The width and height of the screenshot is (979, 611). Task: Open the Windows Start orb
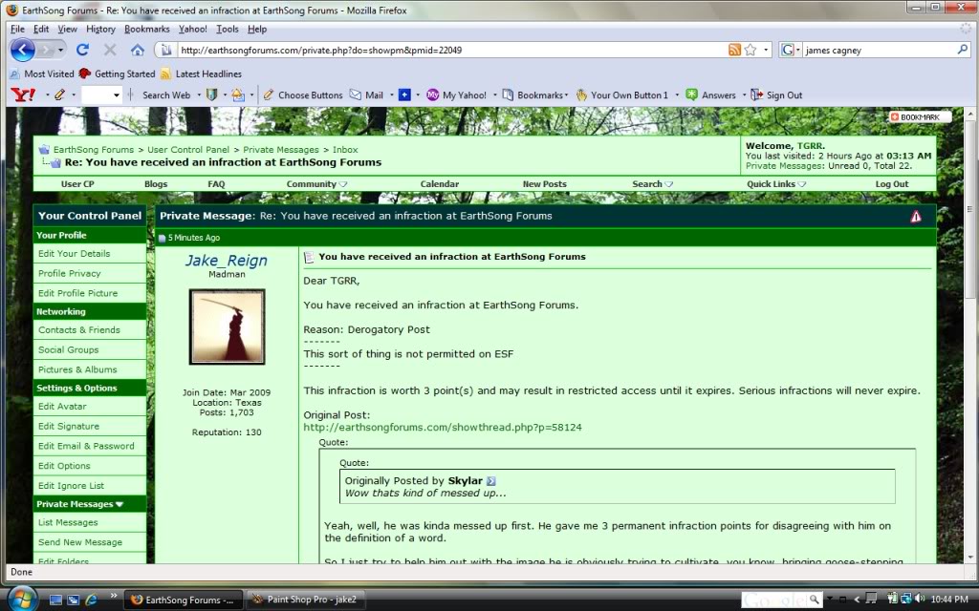(22, 599)
